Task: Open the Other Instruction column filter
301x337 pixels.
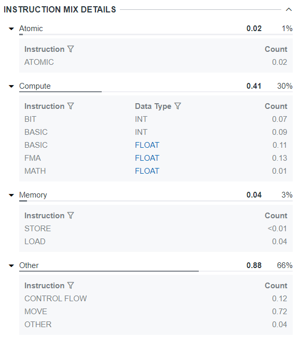Action: click(x=71, y=286)
